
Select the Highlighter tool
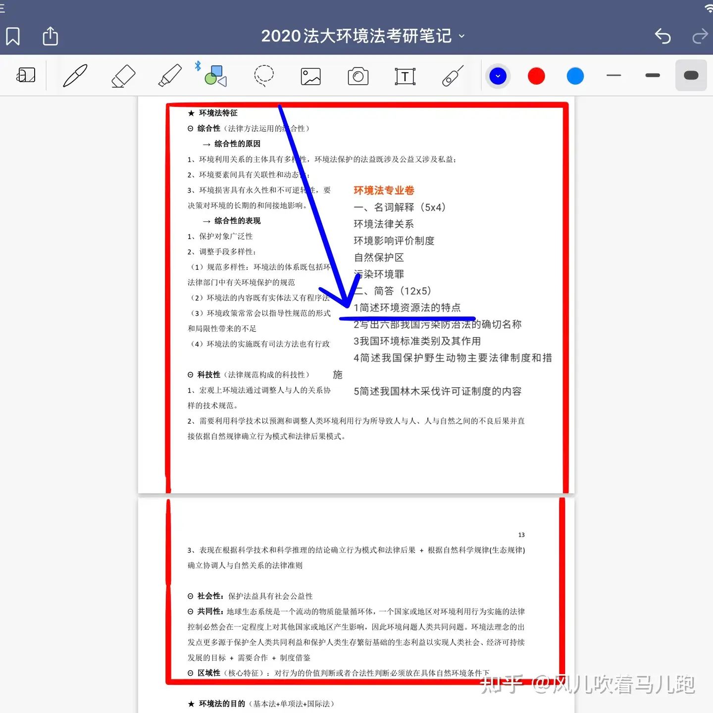pyautogui.click(x=170, y=76)
